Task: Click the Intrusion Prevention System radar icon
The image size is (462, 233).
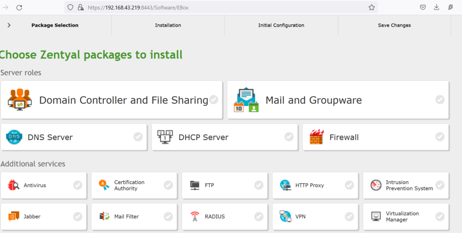Action: (376, 185)
